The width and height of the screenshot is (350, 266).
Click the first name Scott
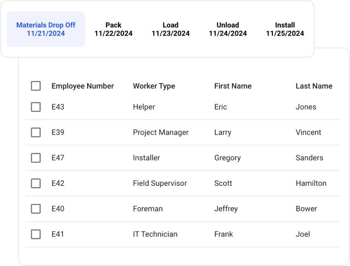pyautogui.click(x=223, y=184)
